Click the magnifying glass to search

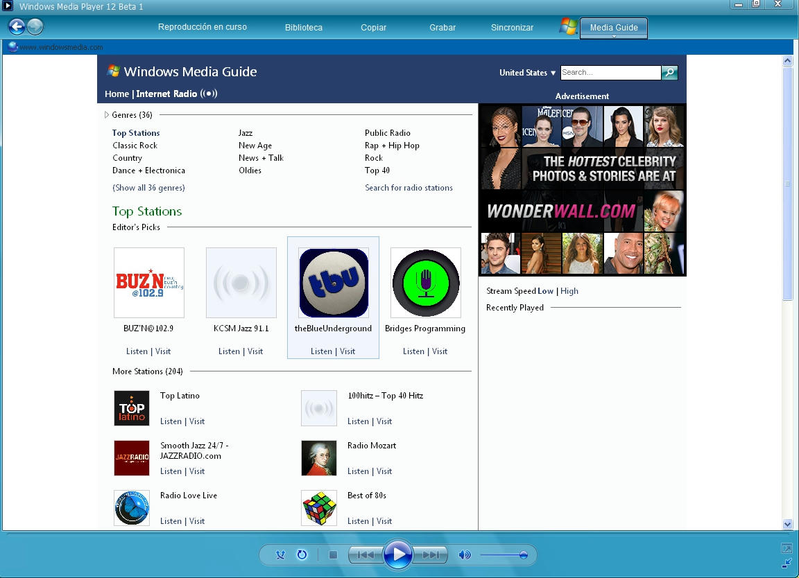coord(669,72)
